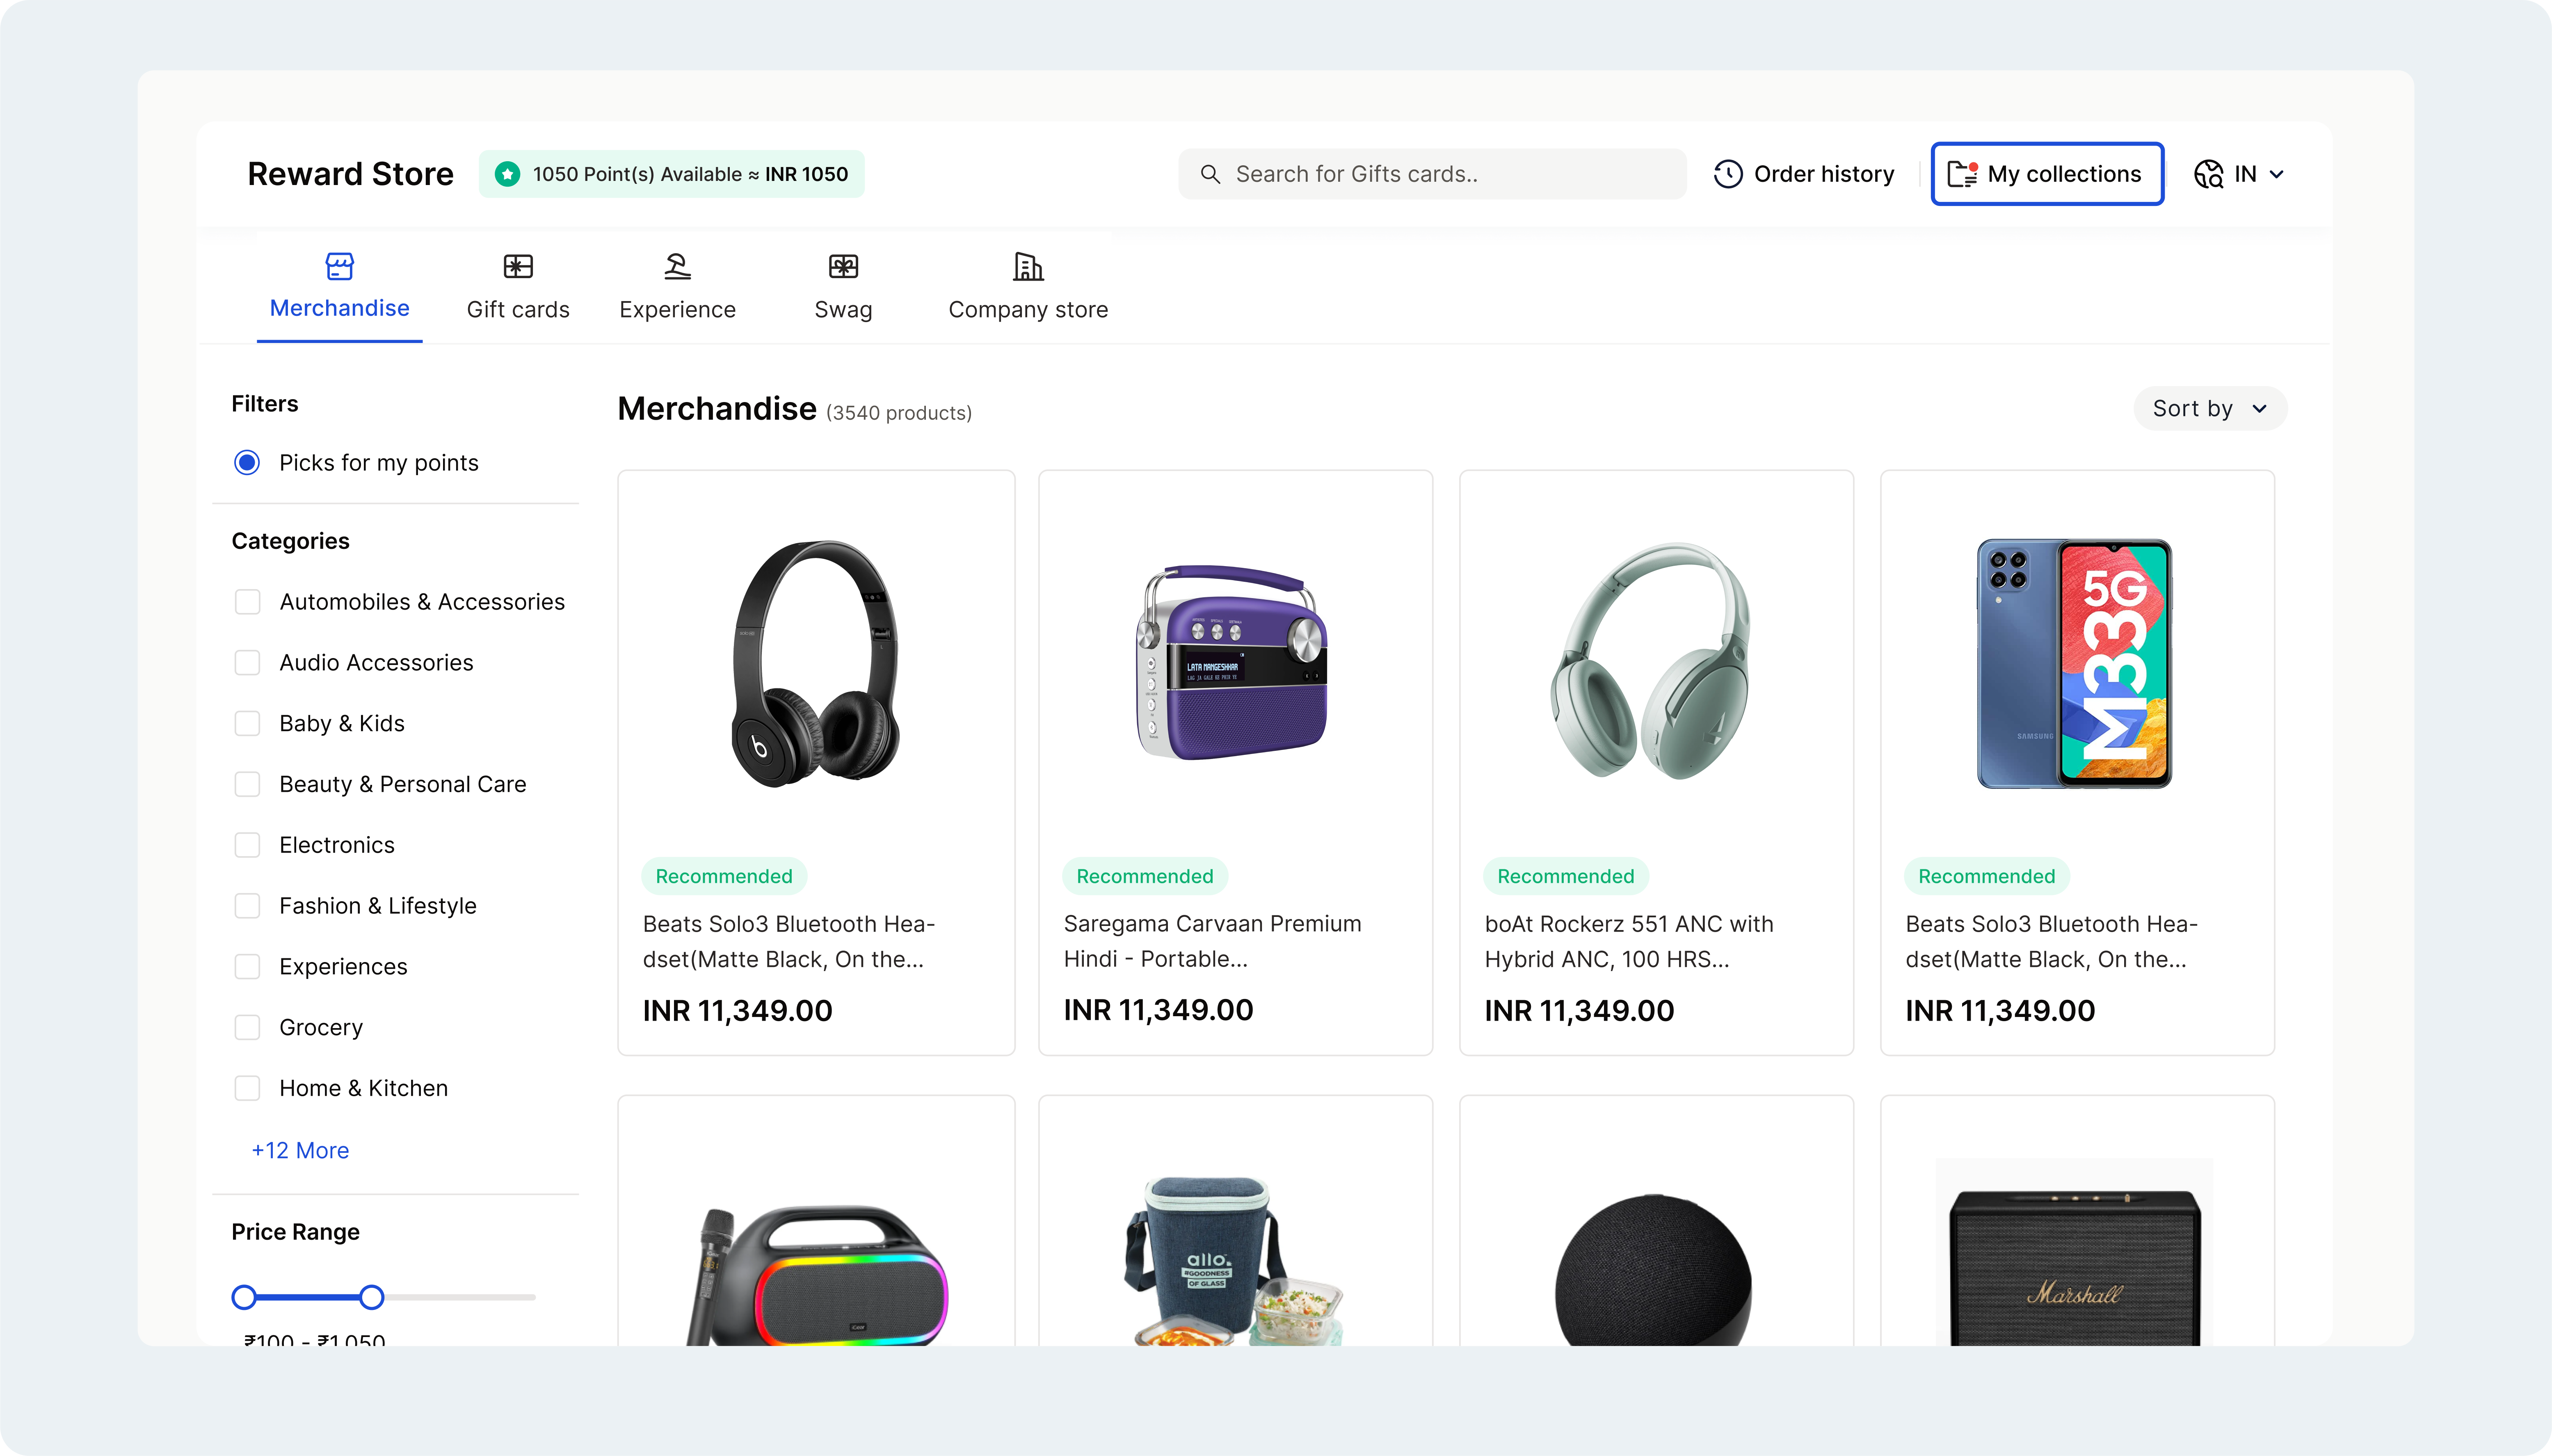Click the price range maximum handle
This screenshot has width=2552, height=1456.
pyautogui.click(x=372, y=1297)
